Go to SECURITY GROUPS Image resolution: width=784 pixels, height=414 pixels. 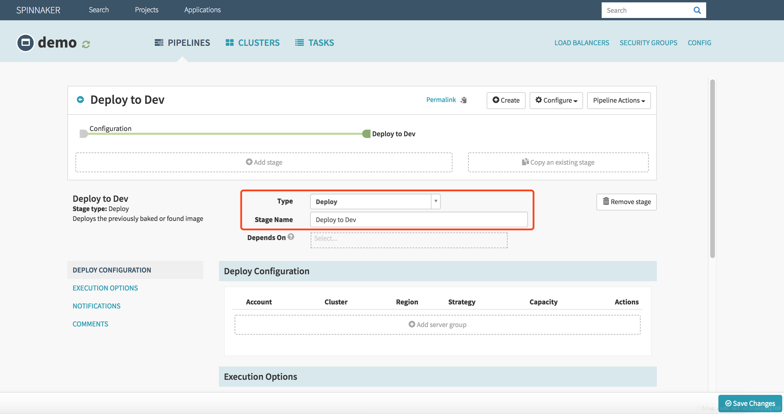coord(648,43)
